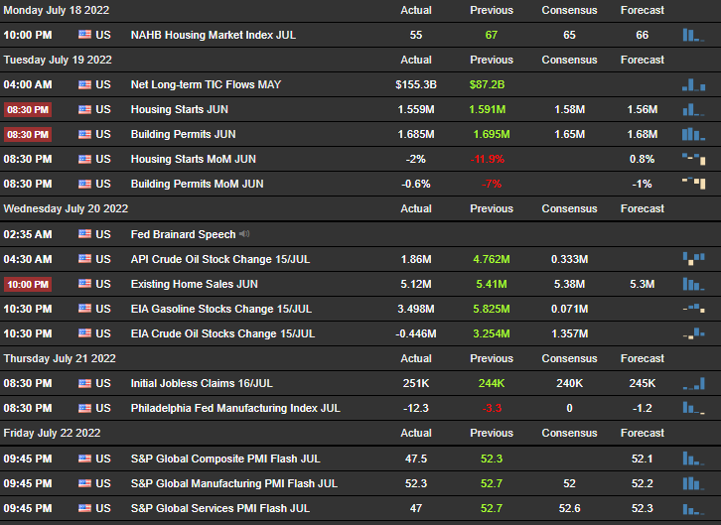The width and height of the screenshot is (721, 525).
Task: Click the Wednesday July 20 2022 date header
Action: pos(66,208)
